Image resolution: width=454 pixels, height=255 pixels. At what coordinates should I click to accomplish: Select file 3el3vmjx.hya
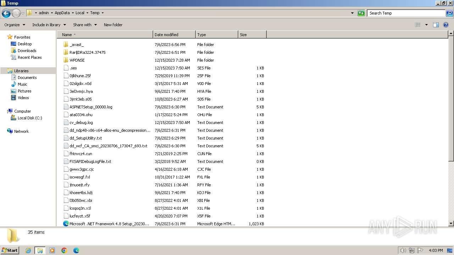click(x=81, y=91)
